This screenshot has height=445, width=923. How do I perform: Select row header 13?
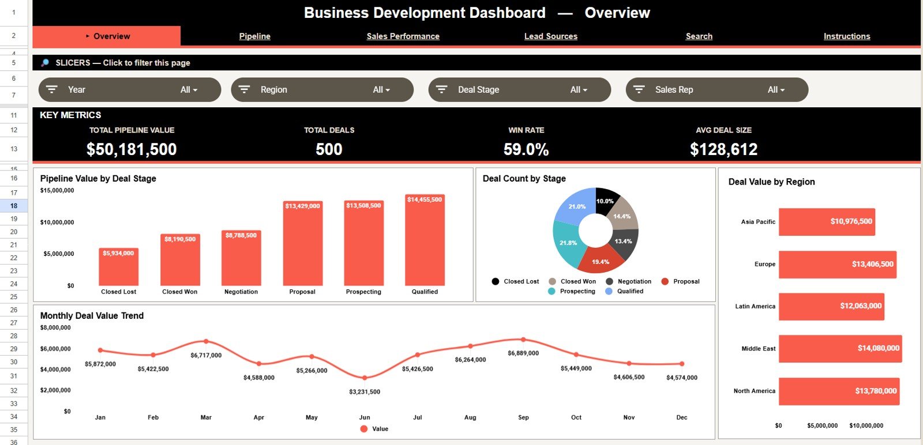click(14, 149)
